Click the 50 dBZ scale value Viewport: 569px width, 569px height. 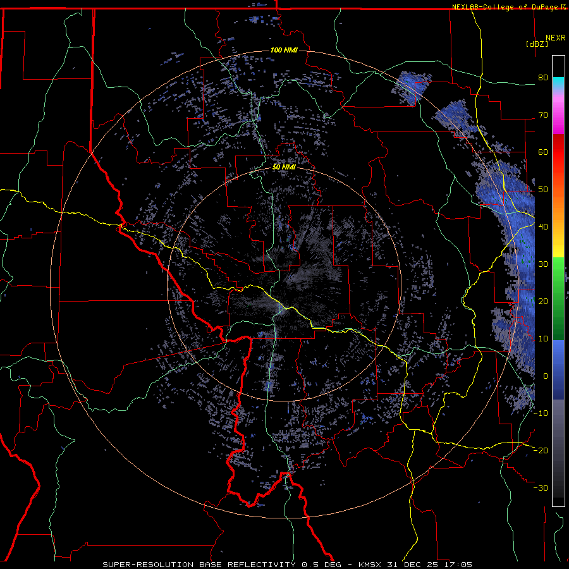(543, 190)
